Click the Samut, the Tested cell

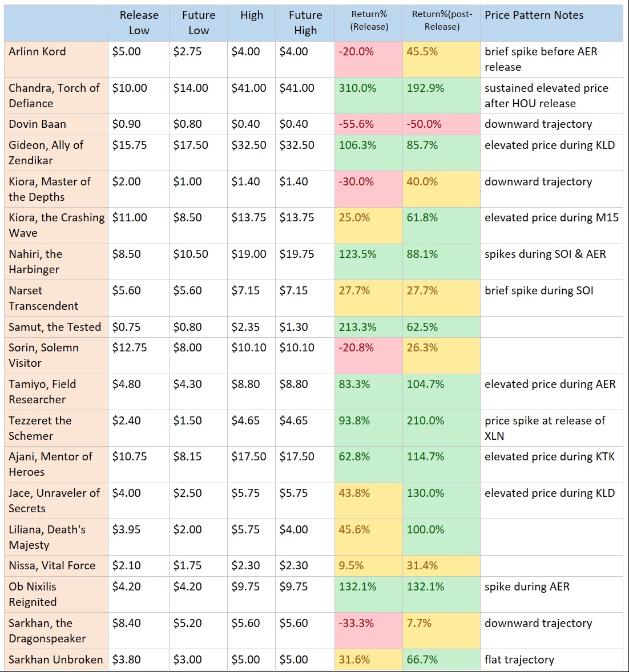[55, 327]
